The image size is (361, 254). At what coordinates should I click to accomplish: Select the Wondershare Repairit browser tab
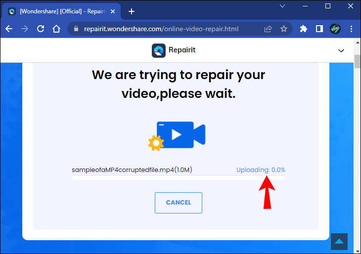click(x=62, y=11)
